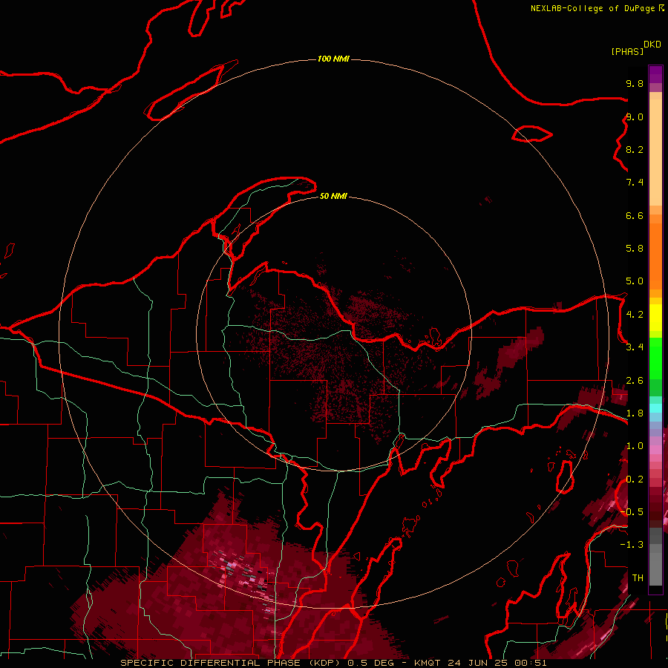This screenshot has height=668, width=668.
Task: Click the 7.4 scale value
Action: 635,183
